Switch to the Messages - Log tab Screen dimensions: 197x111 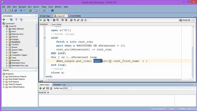click(x=59, y=85)
